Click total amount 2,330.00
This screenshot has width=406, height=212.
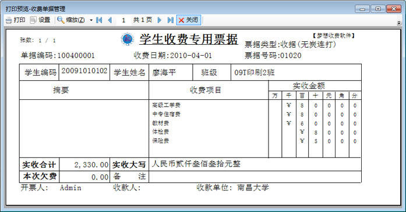click(91, 165)
